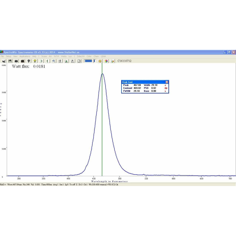Close the Peak Tool window
236x236 pixels.
coord(167,82)
